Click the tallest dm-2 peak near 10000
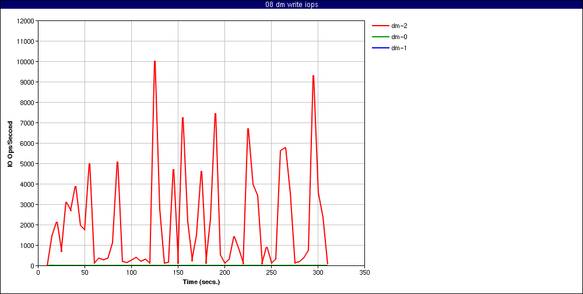This screenshot has width=583, height=294. click(154, 61)
